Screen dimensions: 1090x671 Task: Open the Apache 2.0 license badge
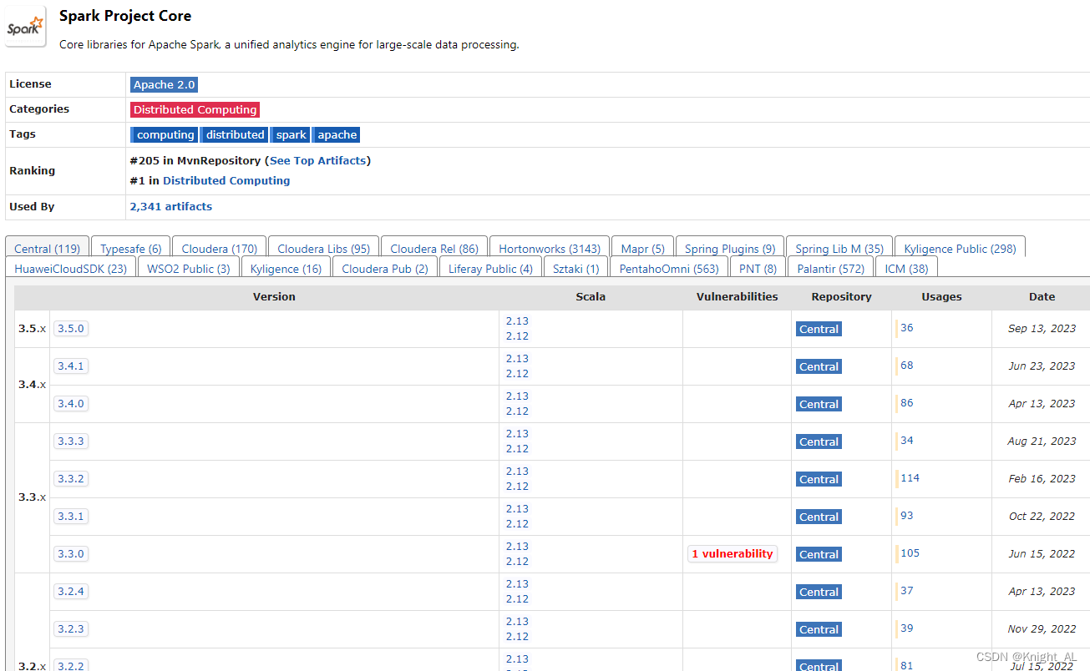[165, 84]
